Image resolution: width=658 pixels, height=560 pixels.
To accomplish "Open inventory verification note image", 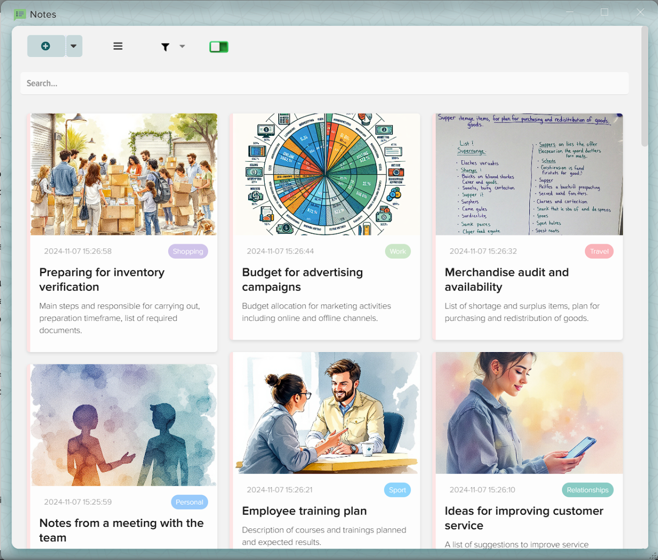I will click(124, 174).
